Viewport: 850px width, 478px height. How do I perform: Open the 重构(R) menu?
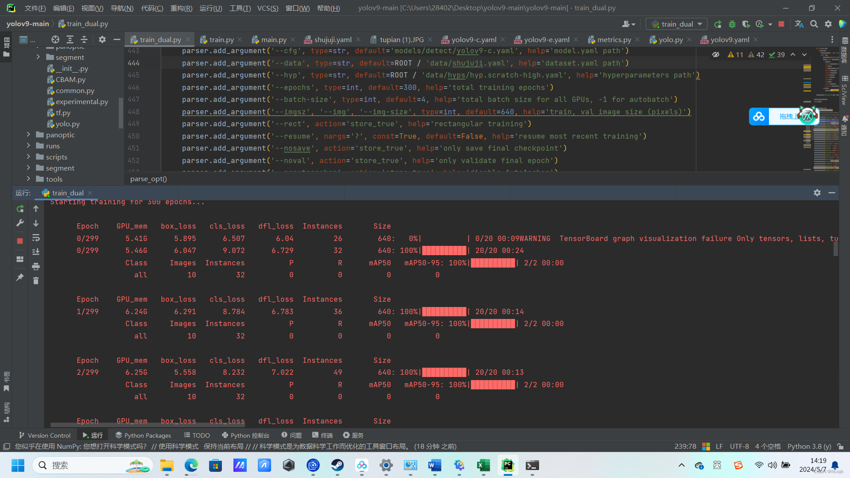[181, 8]
